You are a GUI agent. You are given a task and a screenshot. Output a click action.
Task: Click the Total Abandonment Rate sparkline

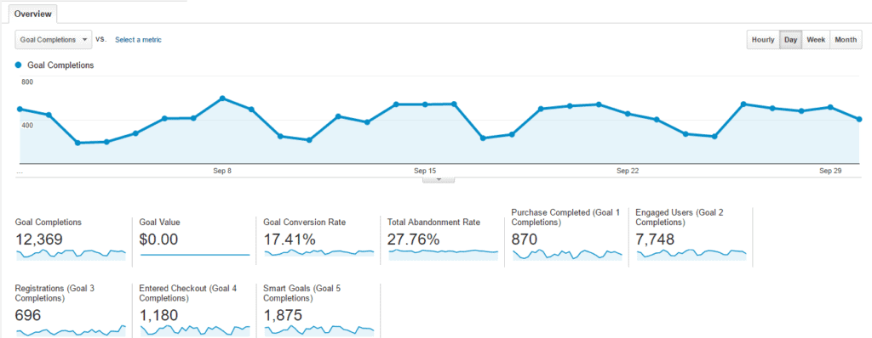tap(443, 254)
